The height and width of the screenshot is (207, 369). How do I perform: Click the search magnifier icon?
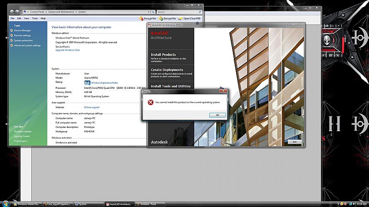pos(200,12)
